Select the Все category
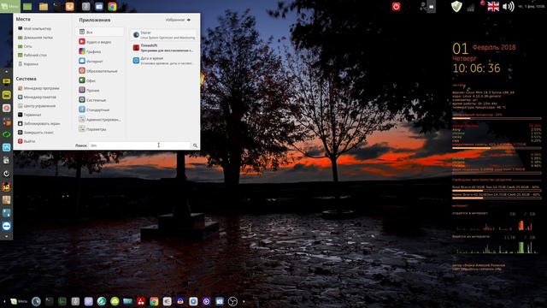 [99, 32]
